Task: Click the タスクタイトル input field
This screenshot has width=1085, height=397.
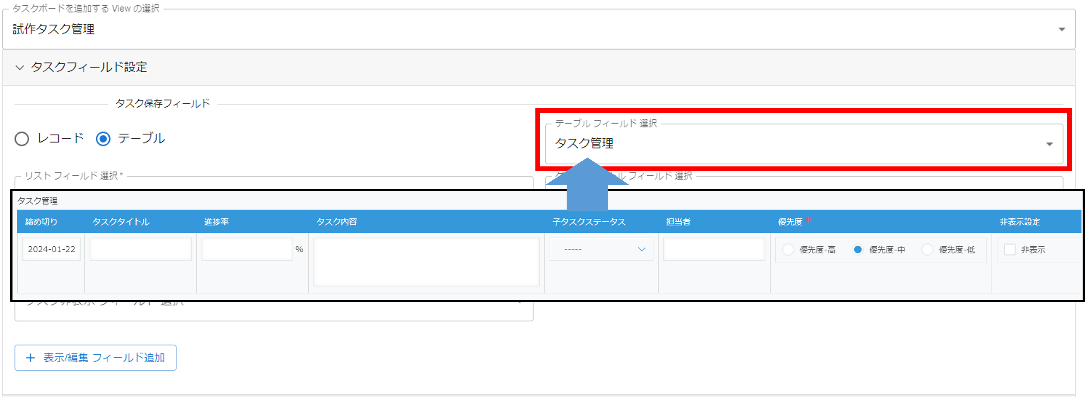Action: click(x=141, y=249)
